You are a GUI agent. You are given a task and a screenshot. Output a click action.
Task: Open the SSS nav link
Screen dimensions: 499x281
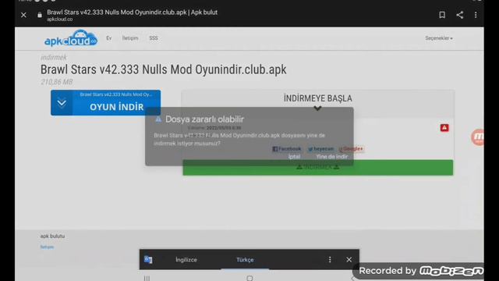(x=154, y=38)
